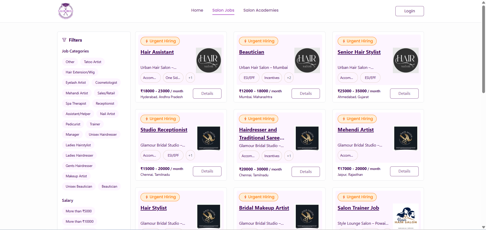
Task: Toggle the Ladies Hairstylist filter
Action: [x=78, y=145]
